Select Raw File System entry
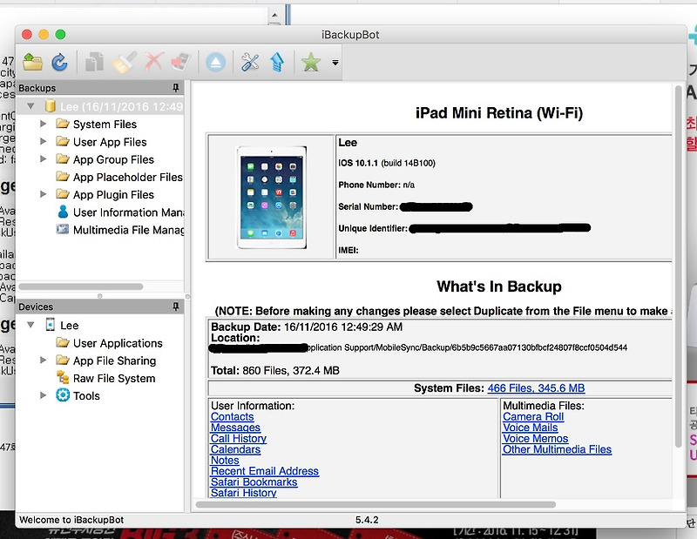Viewport: 697px width, 539px height. coord(114,378)
